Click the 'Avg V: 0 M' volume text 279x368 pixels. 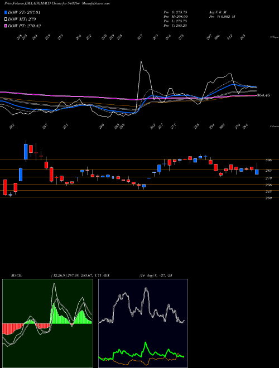point(217,12)
